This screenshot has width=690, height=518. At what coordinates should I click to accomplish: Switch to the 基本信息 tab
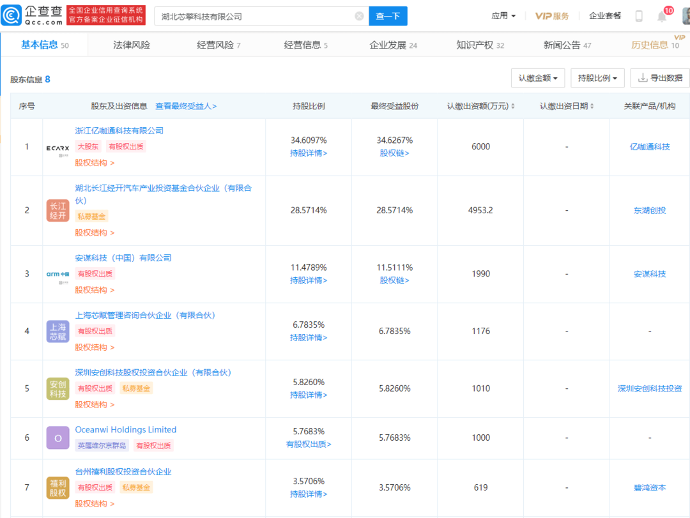[45, 45]
